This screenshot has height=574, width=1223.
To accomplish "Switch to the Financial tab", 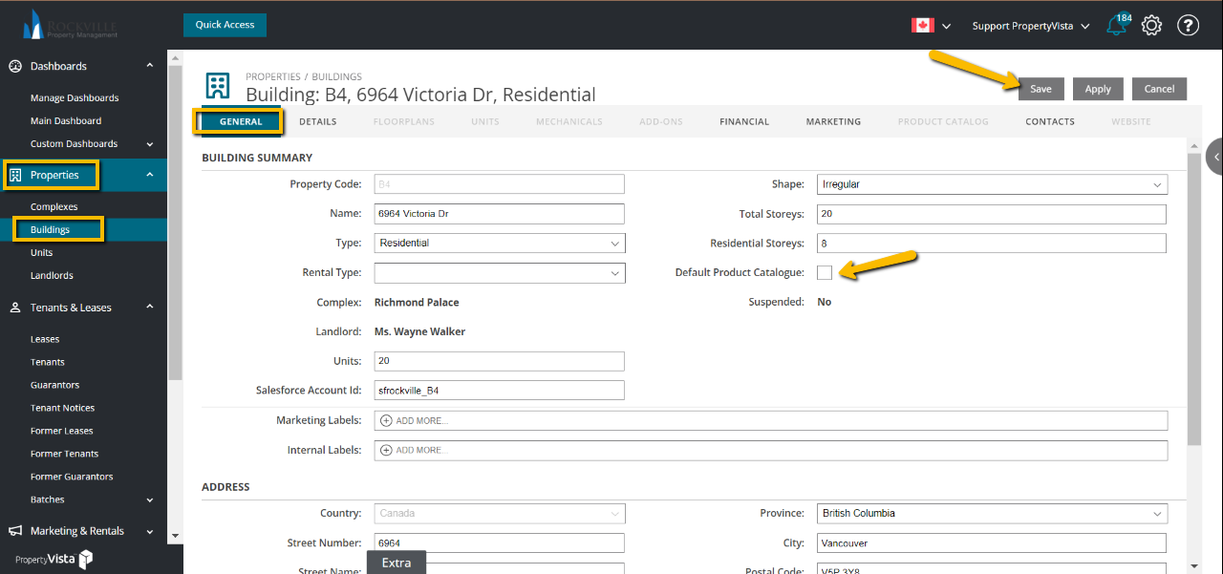I will click(744, 122).
